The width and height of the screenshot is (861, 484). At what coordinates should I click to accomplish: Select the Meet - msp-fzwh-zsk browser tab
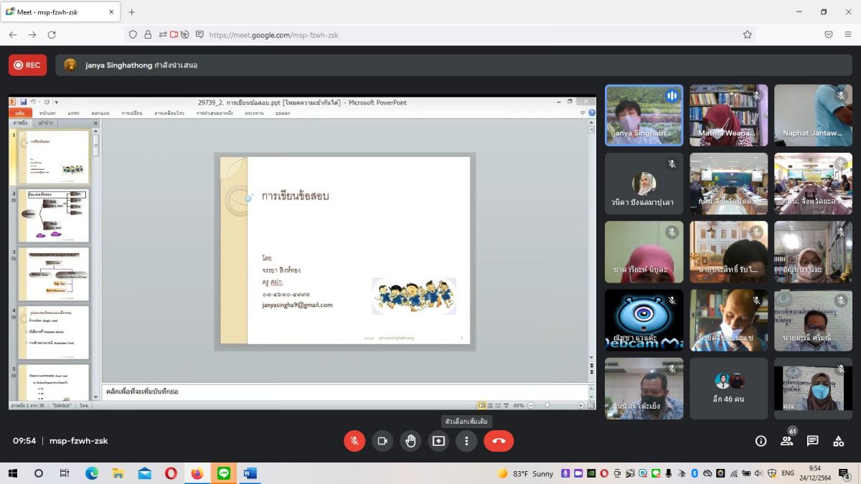57,12
